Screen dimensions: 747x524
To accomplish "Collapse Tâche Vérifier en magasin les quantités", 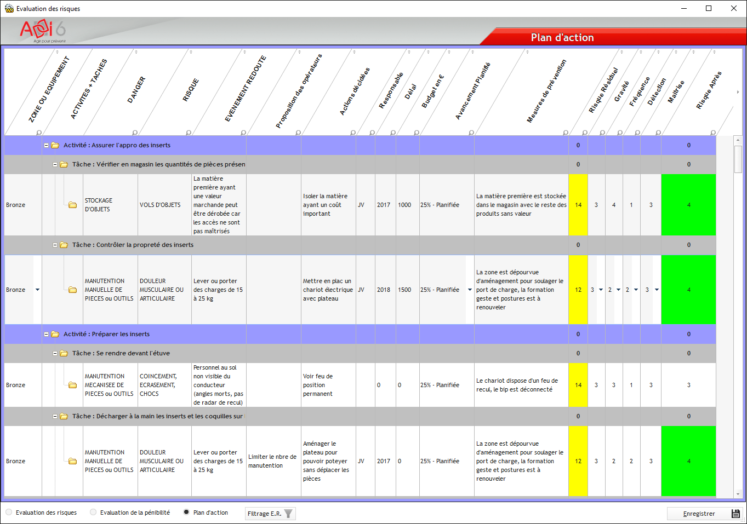I will [55, 165].
